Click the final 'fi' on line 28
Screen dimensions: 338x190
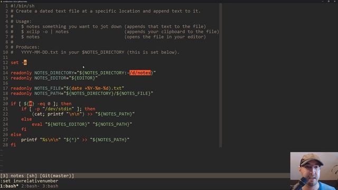tap(13, 145)
